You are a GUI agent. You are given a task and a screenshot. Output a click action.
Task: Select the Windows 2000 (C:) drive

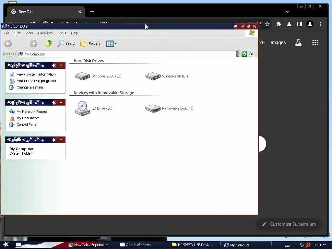pyautogui.click(x=98, y=76)
